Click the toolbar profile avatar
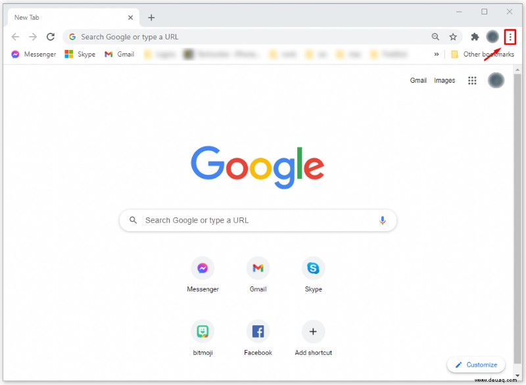 pos(492,37)
